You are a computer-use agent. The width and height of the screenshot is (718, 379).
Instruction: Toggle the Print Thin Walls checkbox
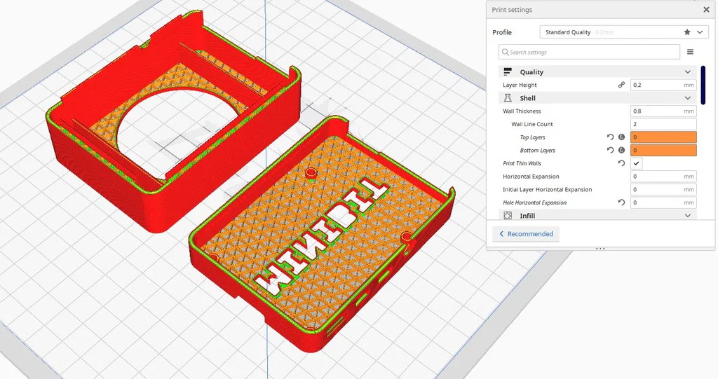tap(636, 163)
